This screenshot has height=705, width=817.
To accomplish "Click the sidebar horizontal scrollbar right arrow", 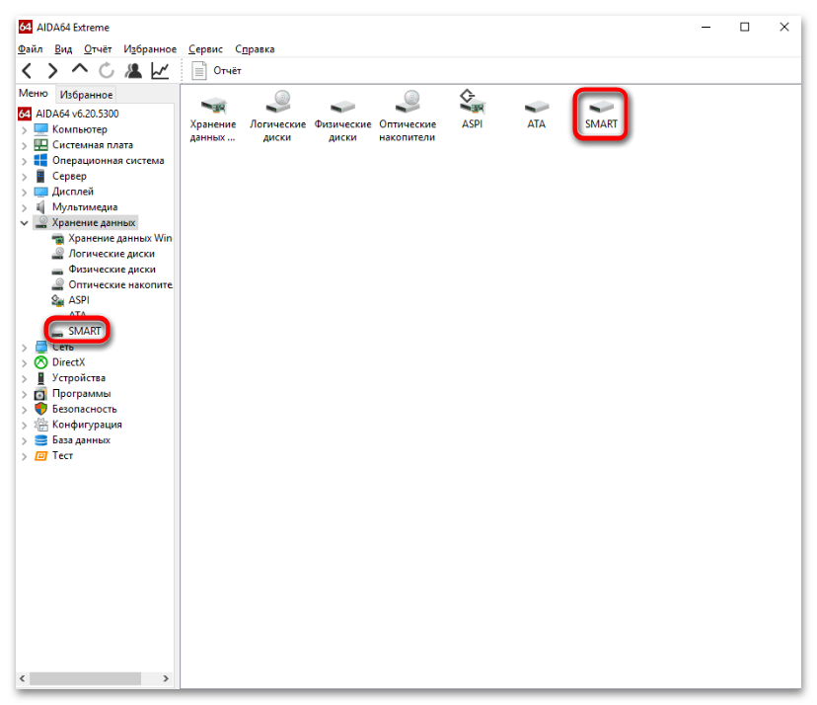I will pos(166,678).
